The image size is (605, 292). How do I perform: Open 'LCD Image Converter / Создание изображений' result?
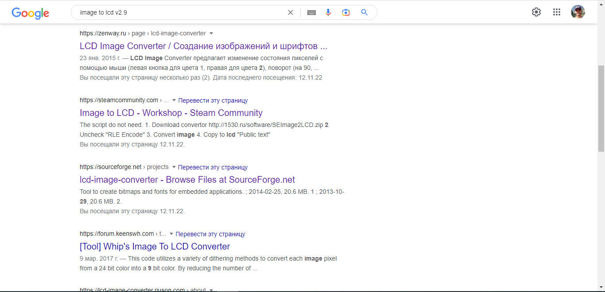coord(203,46)
